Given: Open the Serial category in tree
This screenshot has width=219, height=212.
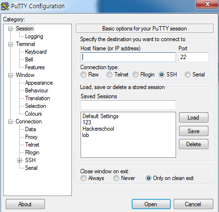Looking at the screenshot, I should point(31,168).
